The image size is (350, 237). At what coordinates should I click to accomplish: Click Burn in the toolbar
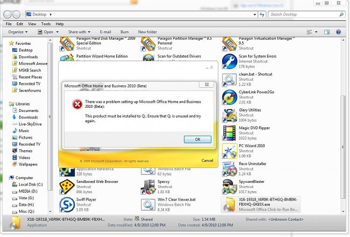coord(124,32)
